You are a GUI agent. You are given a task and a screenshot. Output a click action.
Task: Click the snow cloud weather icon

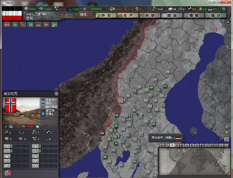(37, 127)
